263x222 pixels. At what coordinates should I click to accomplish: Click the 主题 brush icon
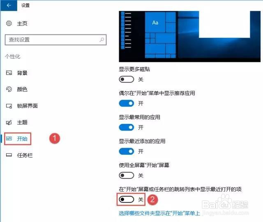tap(9, 122)
